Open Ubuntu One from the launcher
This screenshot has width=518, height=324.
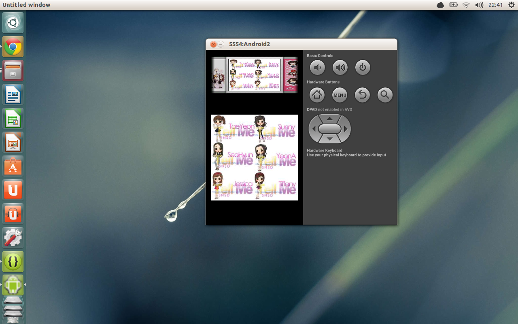[x=13, y=190]
